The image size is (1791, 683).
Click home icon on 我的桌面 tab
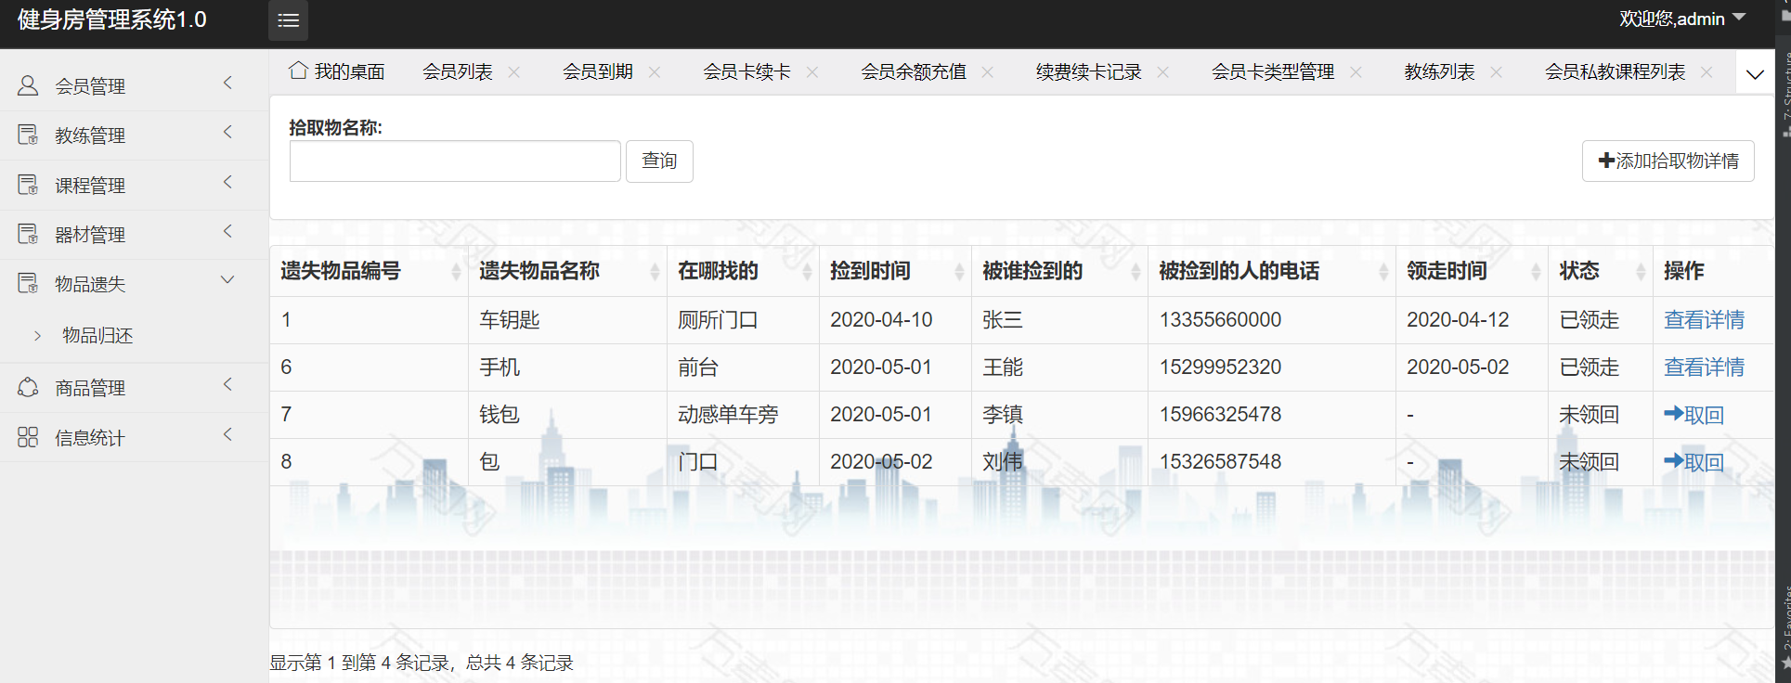(x=298, y=71)
